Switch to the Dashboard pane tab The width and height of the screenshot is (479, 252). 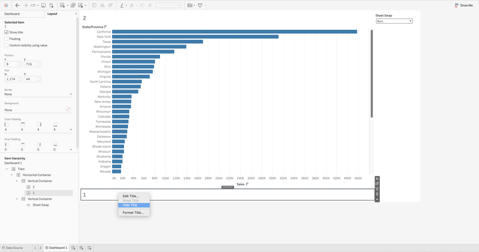pos(12,14)
